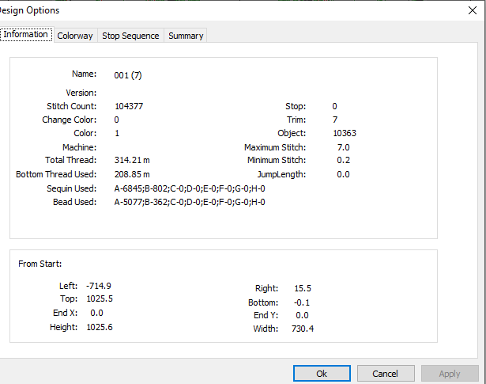The height and width of the screenshot is (384, 486).
Task: Click the From Start label
Action: click(40, 264)
